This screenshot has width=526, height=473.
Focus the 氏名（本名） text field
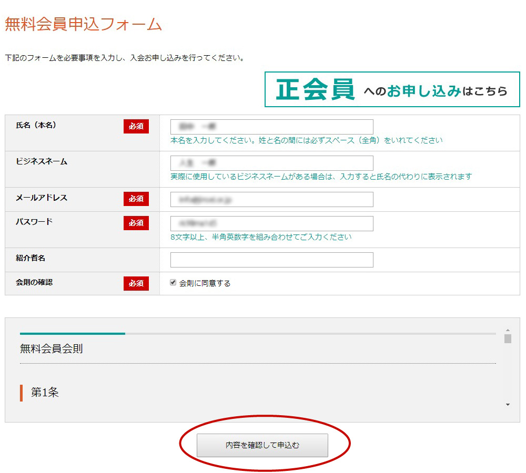(x=271, y=127)
